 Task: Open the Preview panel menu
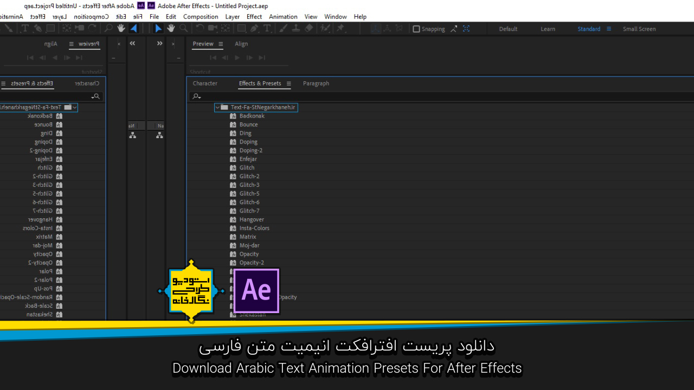click(221, 44)
